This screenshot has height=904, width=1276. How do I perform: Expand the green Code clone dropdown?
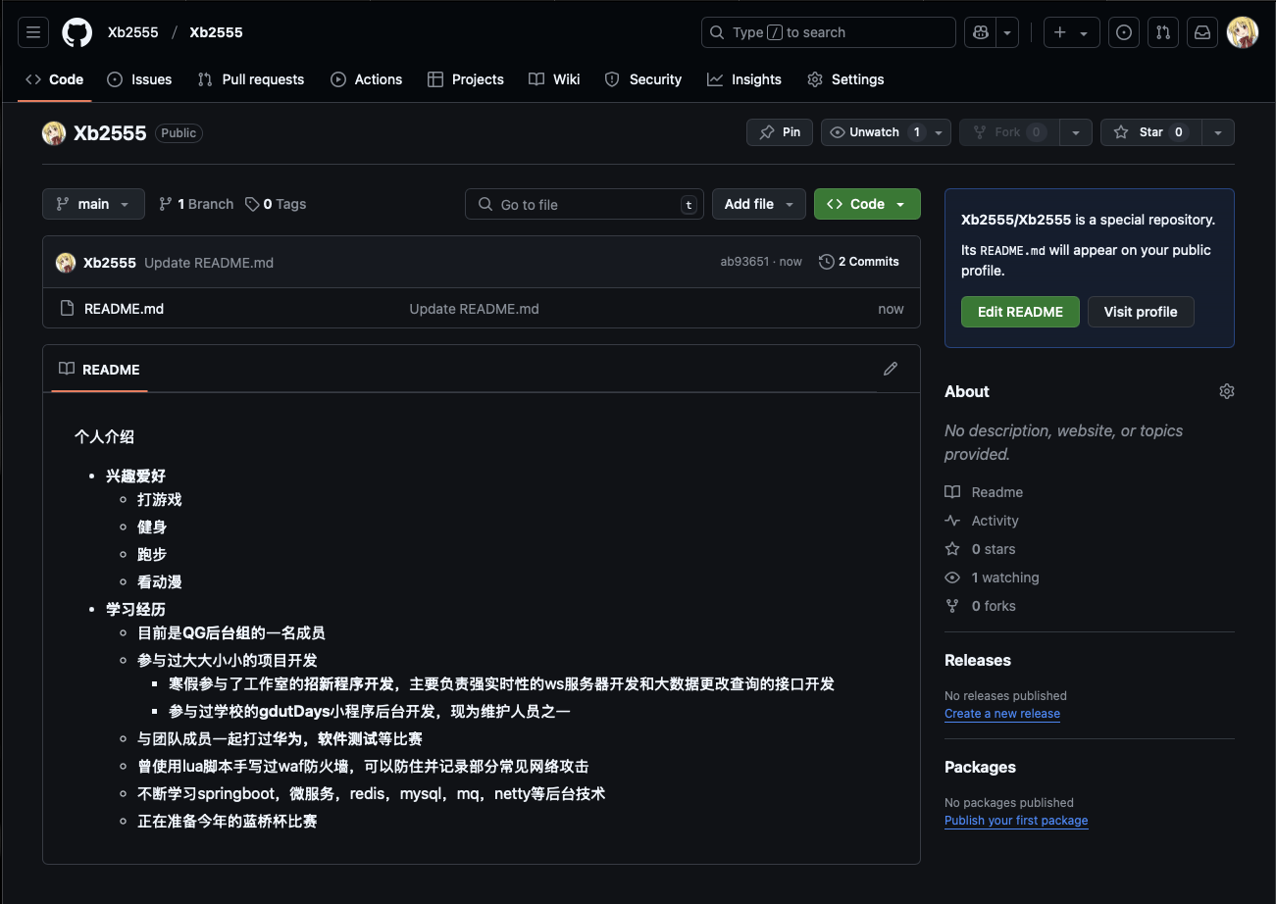pyautogui.click(x=867, y=204)
